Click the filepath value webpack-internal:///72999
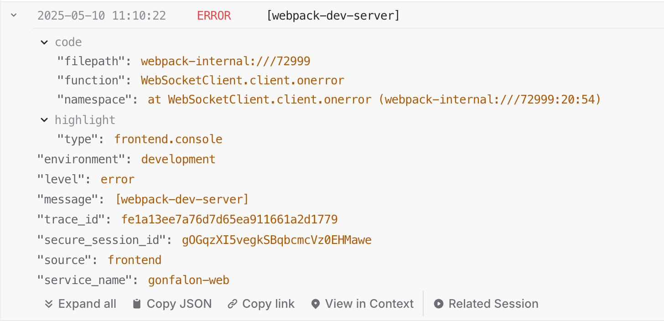664x321 pixels. click(x=225, y=61)
